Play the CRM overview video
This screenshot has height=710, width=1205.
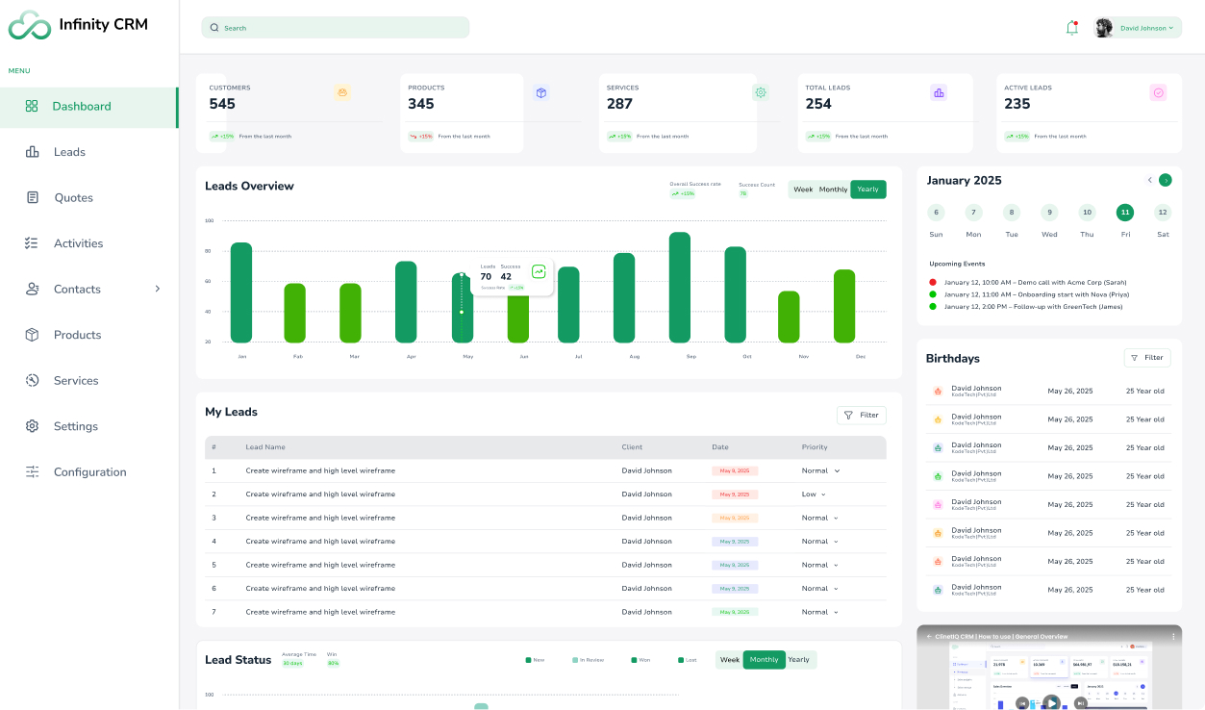[x=1052, y=703]
